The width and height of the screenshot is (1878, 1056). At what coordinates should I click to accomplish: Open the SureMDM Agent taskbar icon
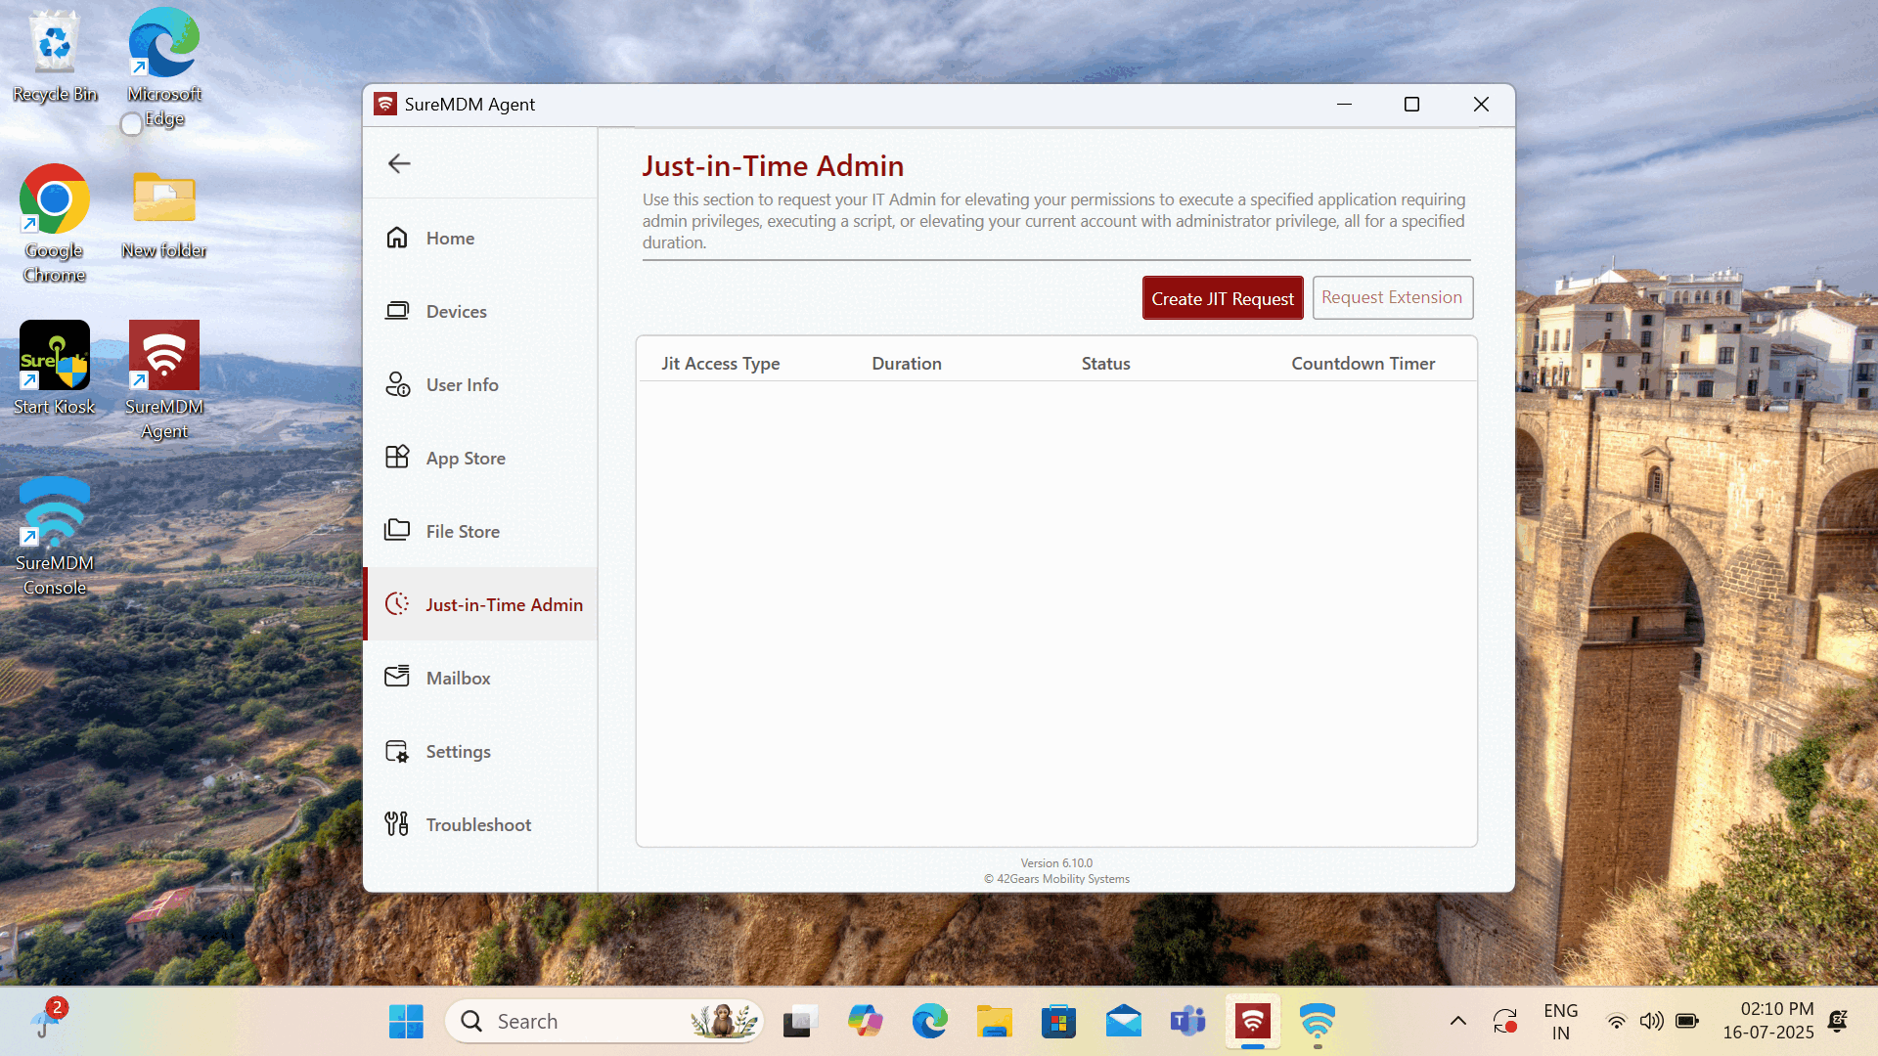[1252, 1020]
